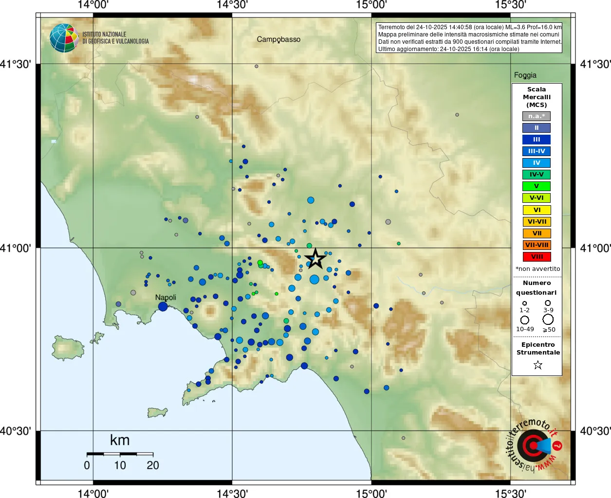The height and width of the screenshot is (498, 611).
Task: Click the 3-9 questionnaires circle in legend
Action: (548, 303)
